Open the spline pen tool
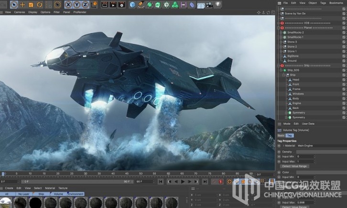This screenshot has height=208, width=347. click(x=141, y=5)
